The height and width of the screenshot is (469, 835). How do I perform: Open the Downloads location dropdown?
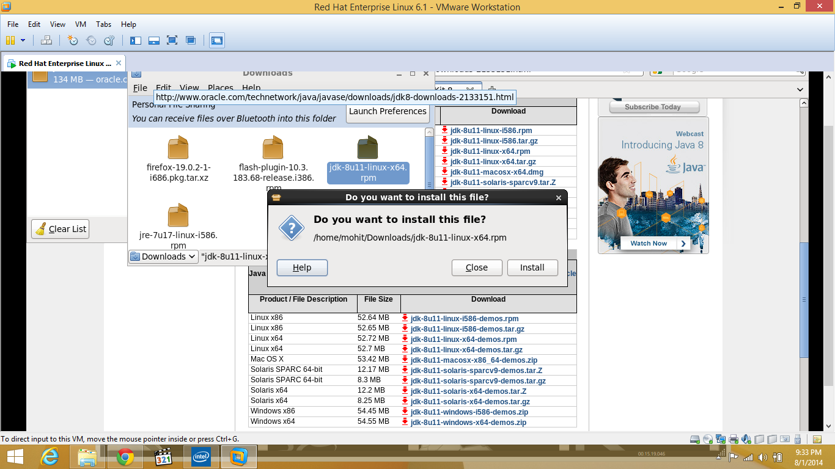pos(163,256)
